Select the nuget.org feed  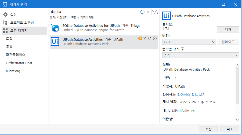13,71
